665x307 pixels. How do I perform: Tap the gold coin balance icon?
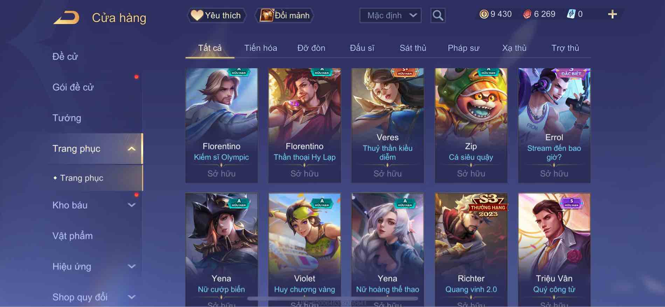[484, 14]
